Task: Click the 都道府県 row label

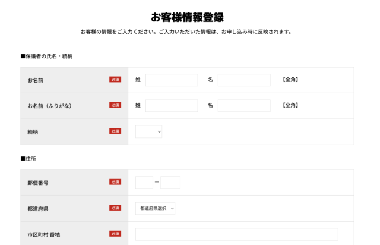Action: pyautogui.click(x=37, y=208)
